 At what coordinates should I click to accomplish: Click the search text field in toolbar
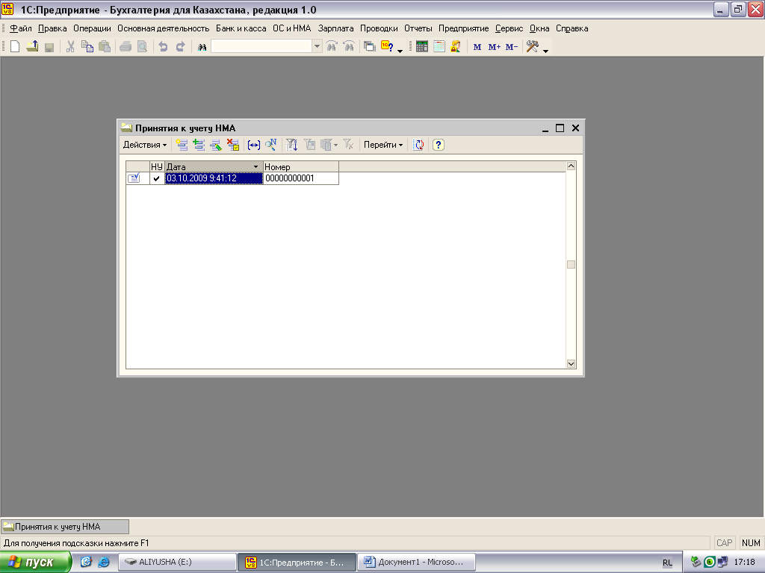(x=261, y=46)
